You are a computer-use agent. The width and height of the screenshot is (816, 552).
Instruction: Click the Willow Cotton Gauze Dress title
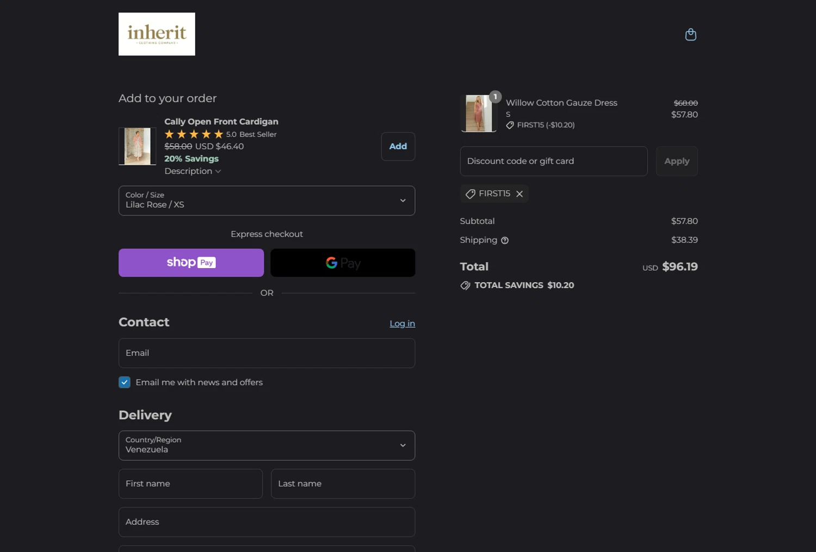coord(561,103)
